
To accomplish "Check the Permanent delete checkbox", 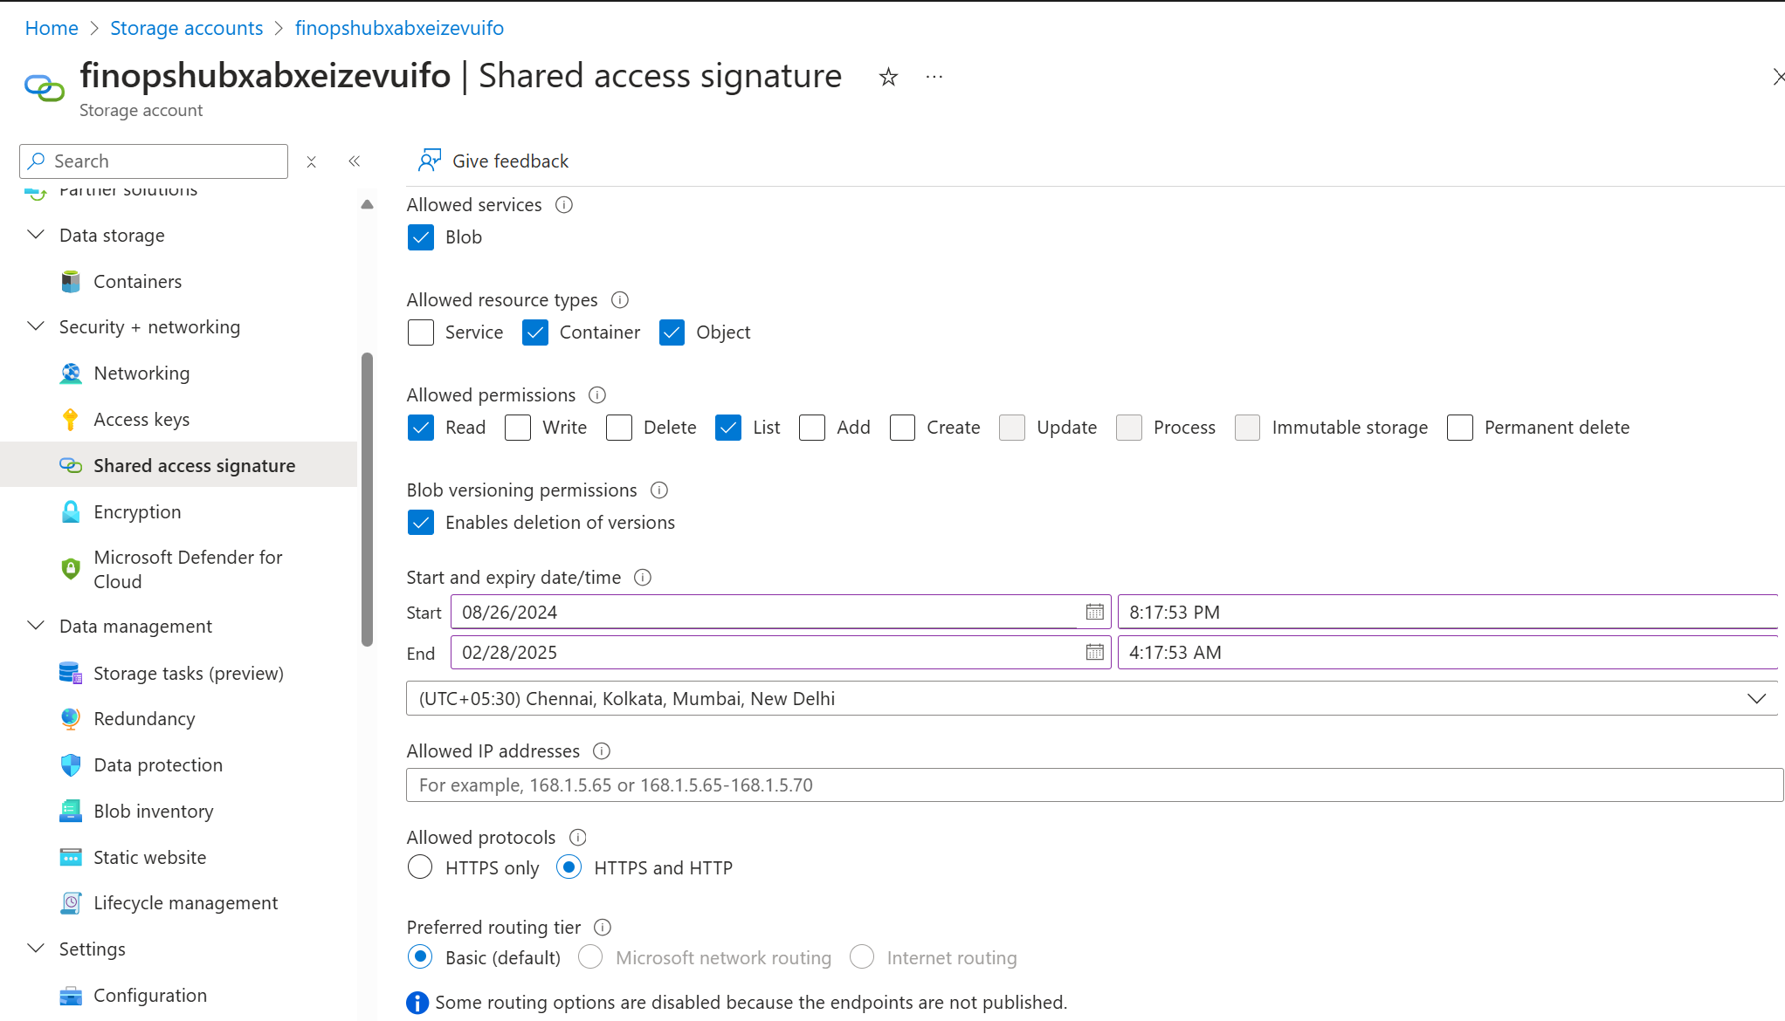I will pos(1460,428).
